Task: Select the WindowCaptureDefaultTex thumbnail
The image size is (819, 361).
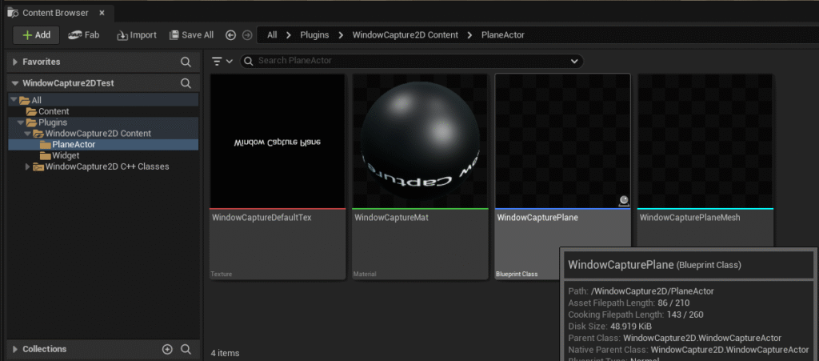Action: (x=278, y=141)
